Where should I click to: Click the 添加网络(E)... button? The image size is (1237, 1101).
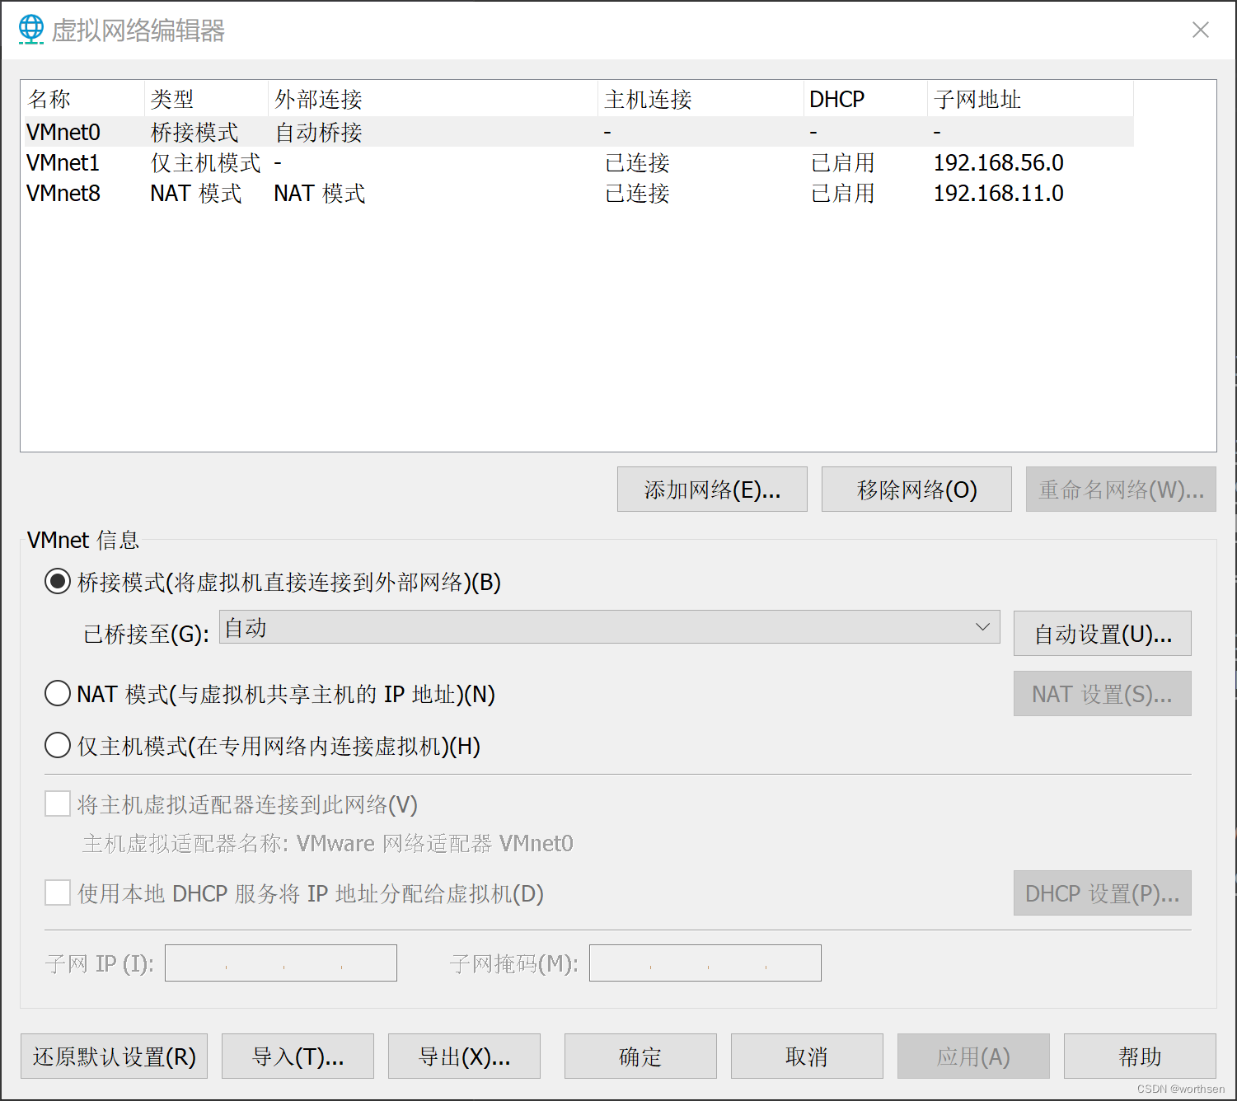pyautogui.click(x=712, y=490)
